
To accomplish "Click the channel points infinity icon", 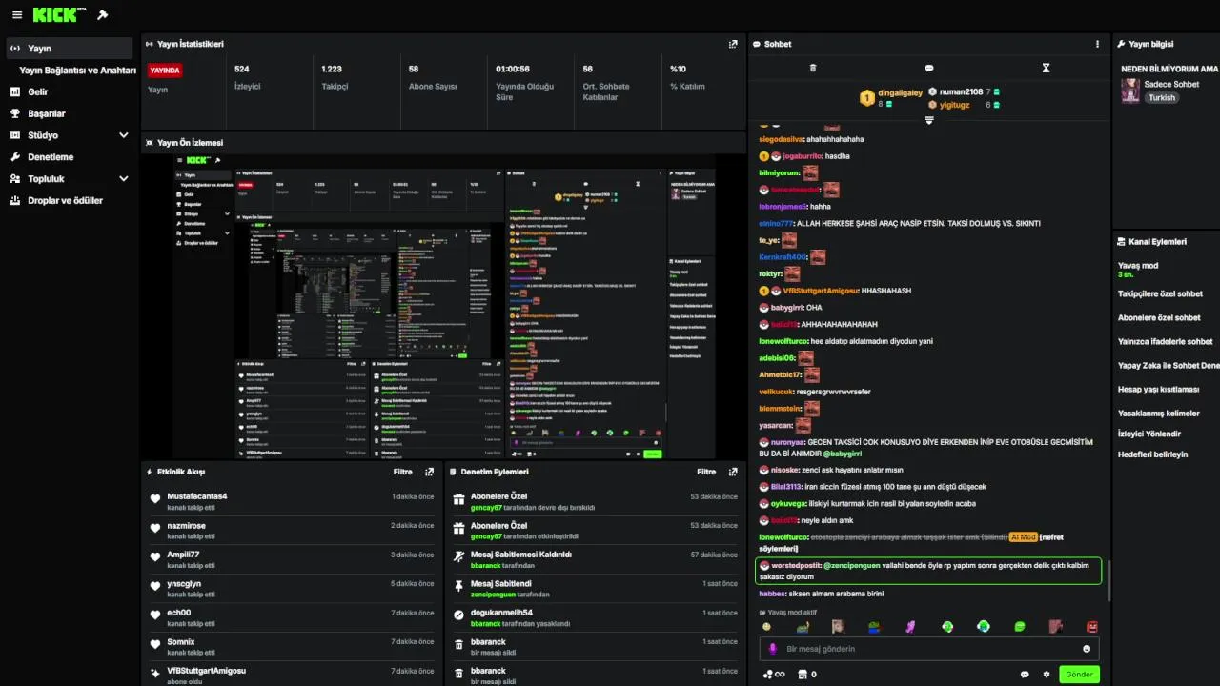I will [x=774, y=675].
